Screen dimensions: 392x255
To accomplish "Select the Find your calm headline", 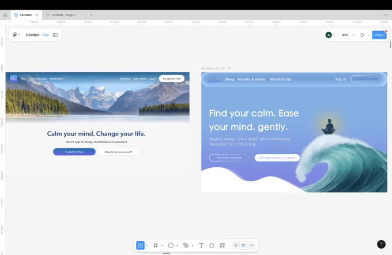I will coord(254,120).
